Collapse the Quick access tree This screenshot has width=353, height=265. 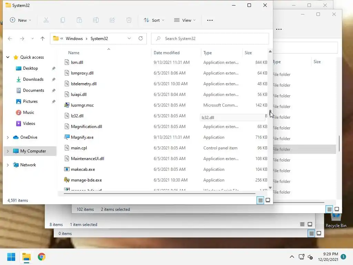click(8, 57)
